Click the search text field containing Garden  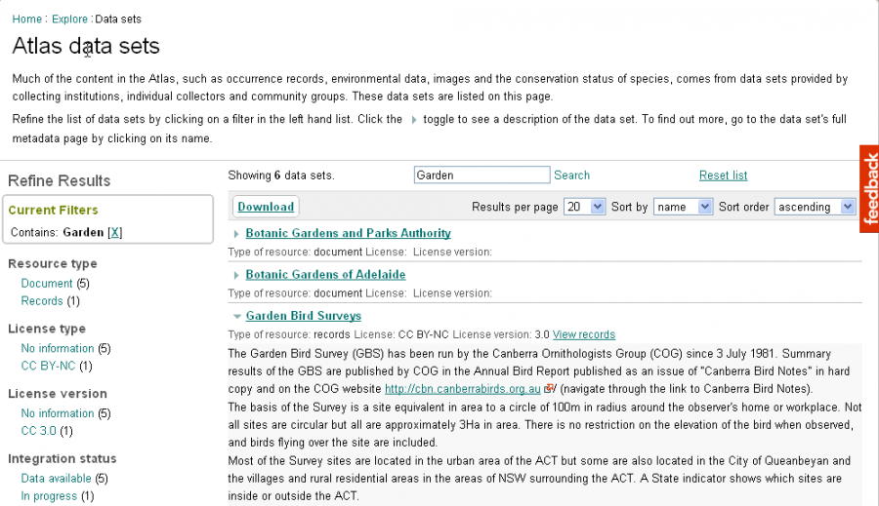(x=481, y=175)
